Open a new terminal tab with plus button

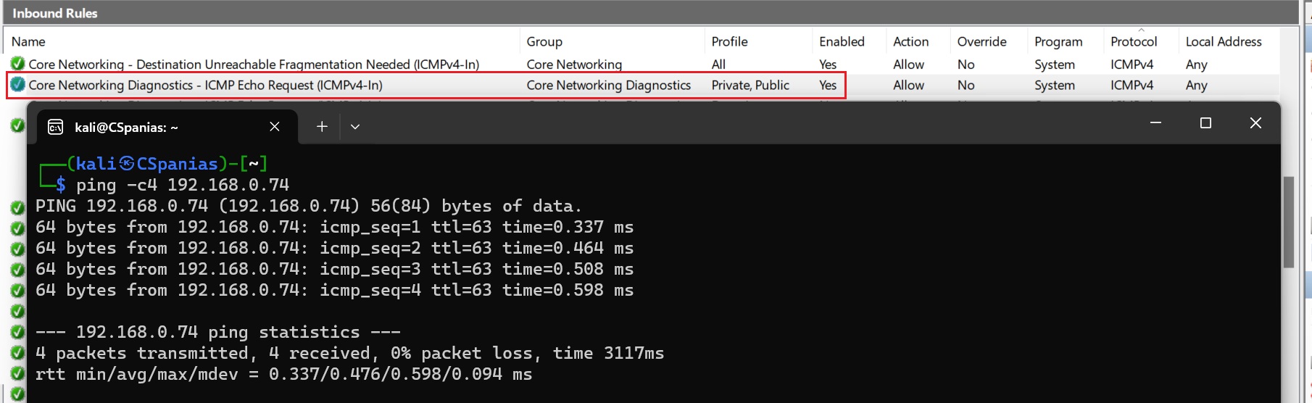tap(322, 127)
